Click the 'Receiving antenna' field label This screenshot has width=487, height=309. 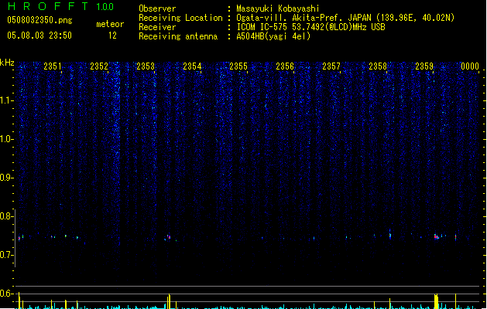pyautogui.click(x=178, y=36)
